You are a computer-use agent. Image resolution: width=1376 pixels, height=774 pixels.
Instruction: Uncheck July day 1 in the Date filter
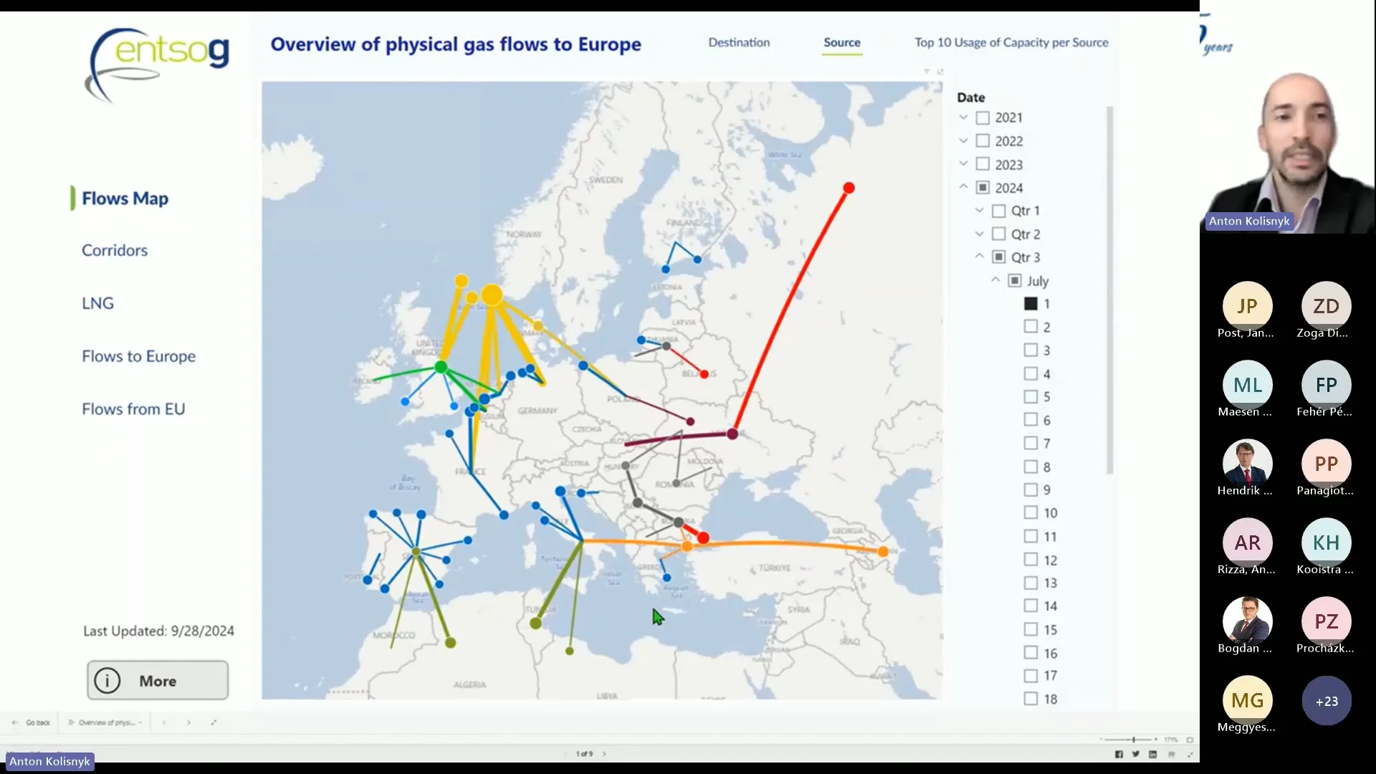(x=1029, y=303)
